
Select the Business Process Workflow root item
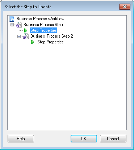pyautogui.click(x=41, y=19)
